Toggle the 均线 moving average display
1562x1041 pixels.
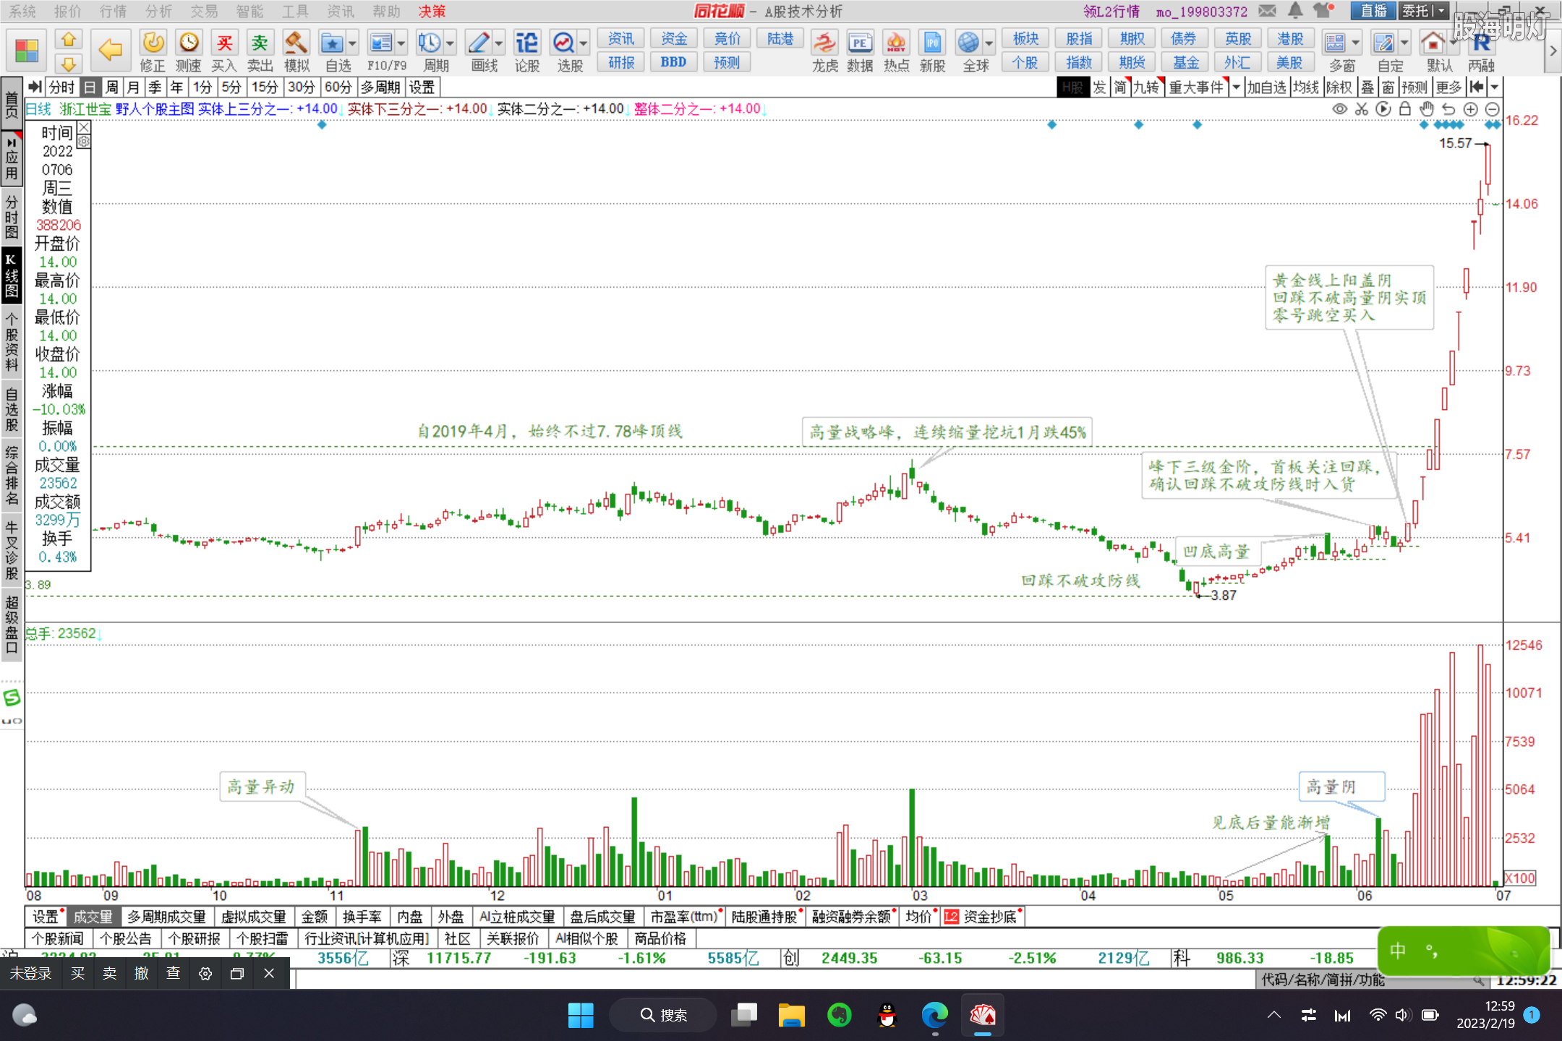(x=1306, y=87)
